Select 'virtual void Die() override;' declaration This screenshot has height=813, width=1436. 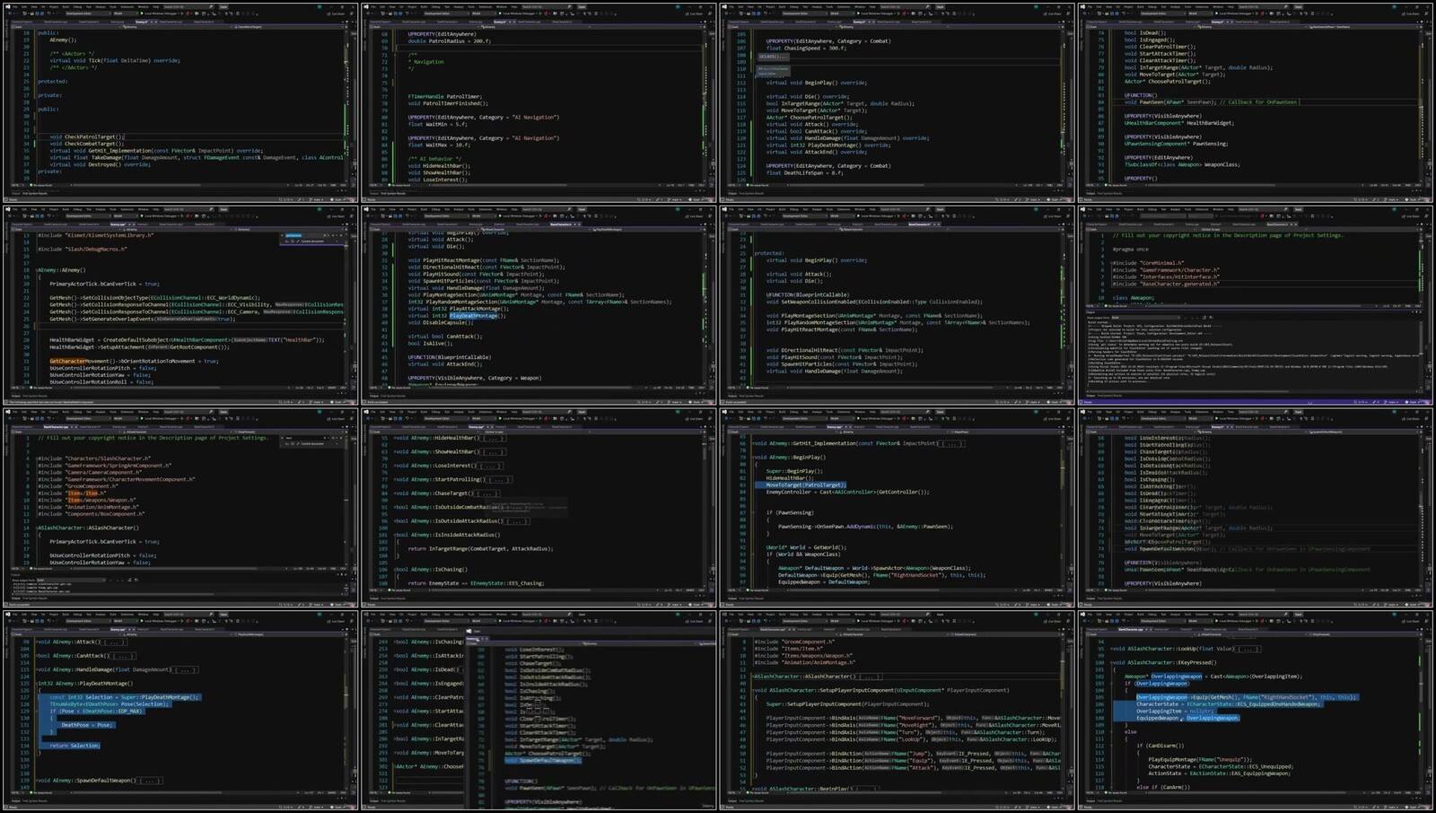tap(808, 96)
